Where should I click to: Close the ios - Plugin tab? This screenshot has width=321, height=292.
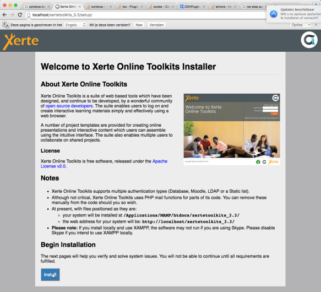142,7
